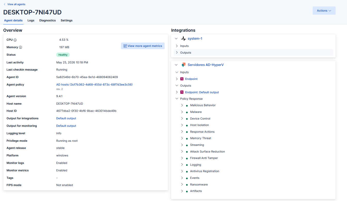Viewport: 347px width, 201px height.
Task: Click Endpoint: Default output link
Action: pos(202,92)
